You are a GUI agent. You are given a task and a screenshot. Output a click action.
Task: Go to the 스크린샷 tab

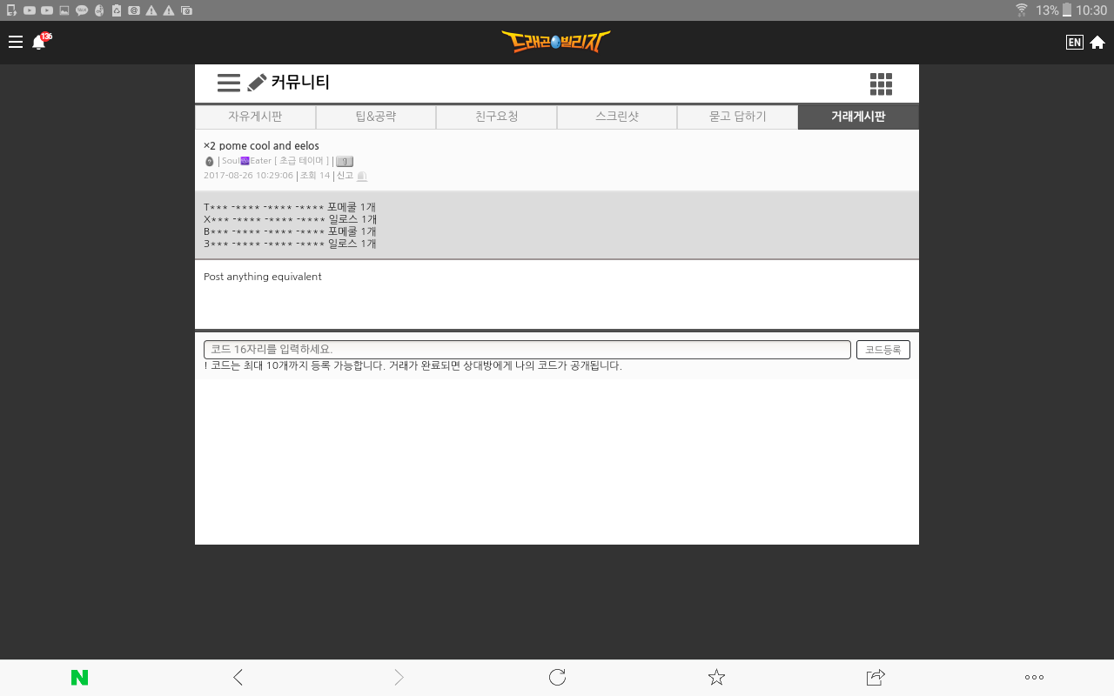pyautogui.click(x=616, y=117)
